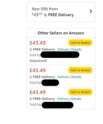The height and width of the screenshot is (124, 103).
Task: Open the second offer's redacted seller name
Action: click(x=50, y=83)
